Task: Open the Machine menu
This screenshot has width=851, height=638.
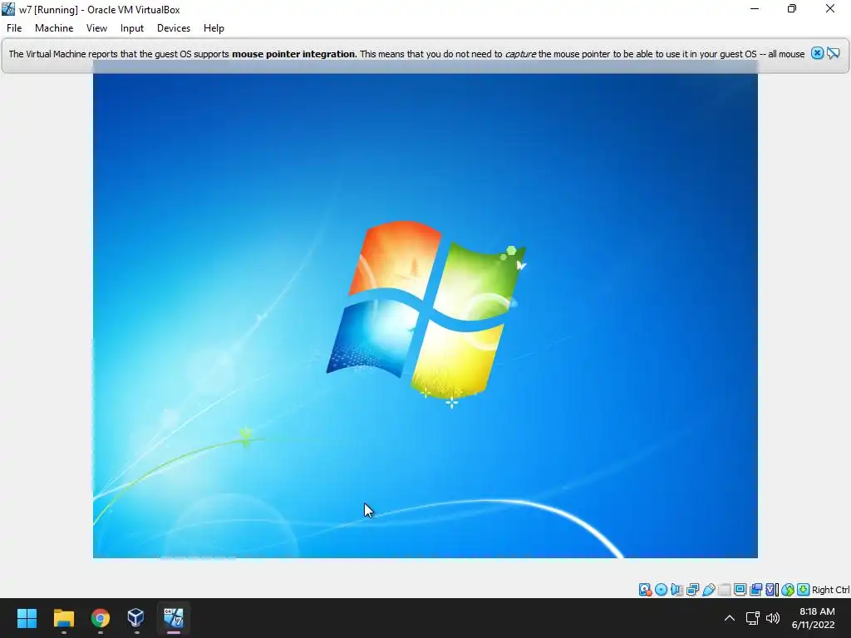Action: pyautogui.click(x=54, y=28)
